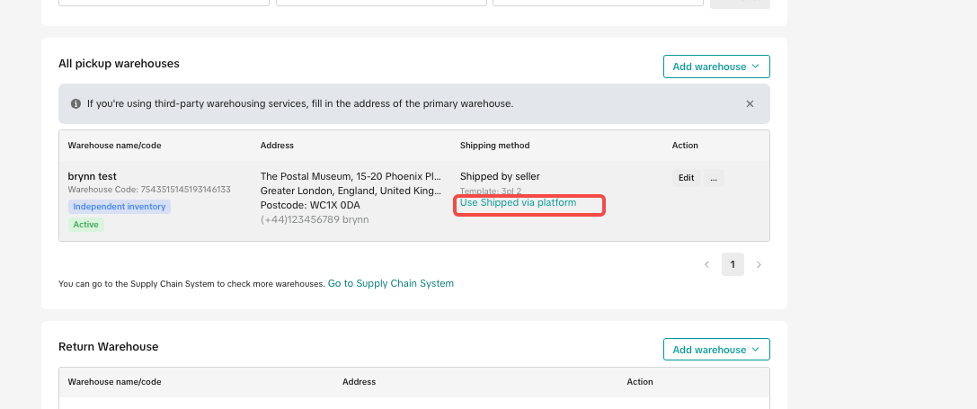Click the Postcode WC1X 0DA text
Viewport: 977px width, 409px height.
[310, 205]
